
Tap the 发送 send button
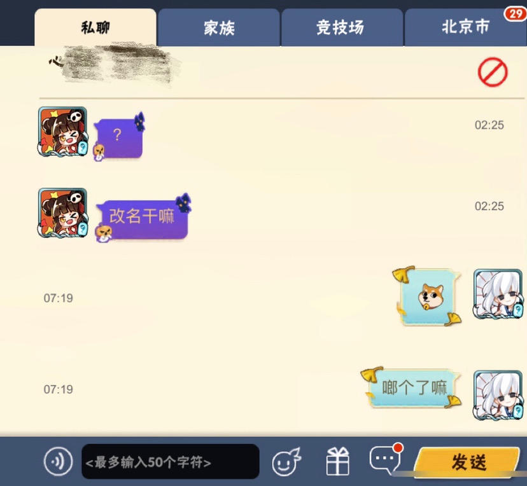468,462
